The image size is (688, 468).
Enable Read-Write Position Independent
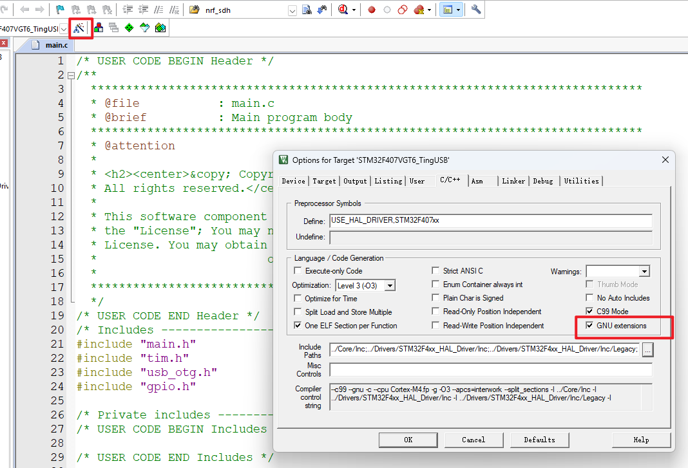[x=435, y=326]
